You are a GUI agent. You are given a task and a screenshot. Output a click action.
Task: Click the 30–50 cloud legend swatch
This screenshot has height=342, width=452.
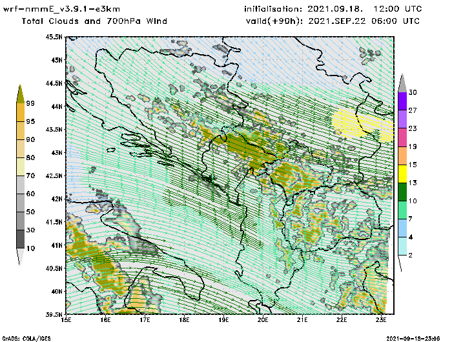[x=21, y=221]
